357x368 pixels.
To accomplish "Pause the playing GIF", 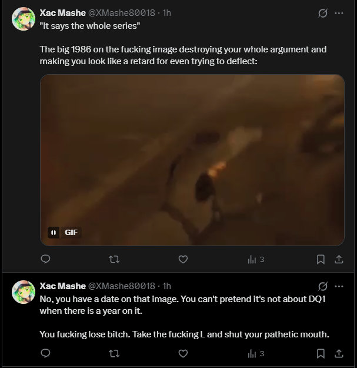I will [x=54, y=233].
